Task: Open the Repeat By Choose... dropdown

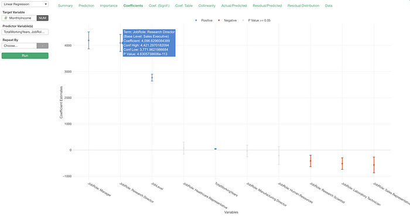Action: pyautogui.click(x=19, y=46)
